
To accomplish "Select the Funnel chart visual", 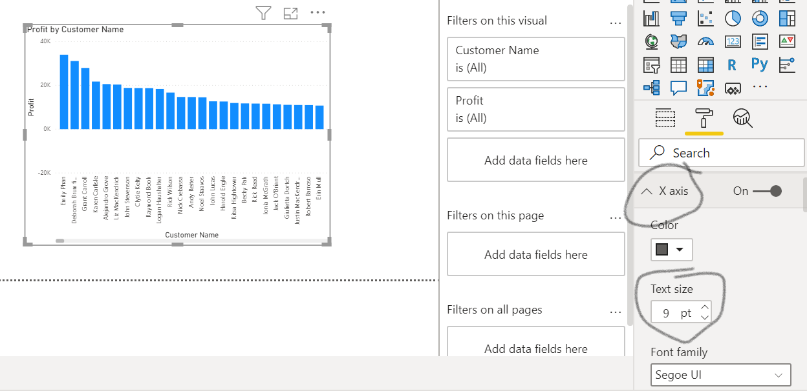I will 678,17.
